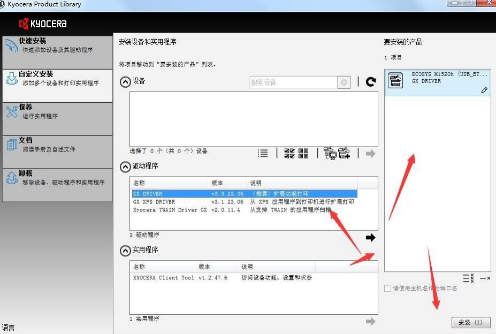Open the 语言 selector
Image resolution: width=496 pixels, height=334 pixels.
[x=7, y=327]
